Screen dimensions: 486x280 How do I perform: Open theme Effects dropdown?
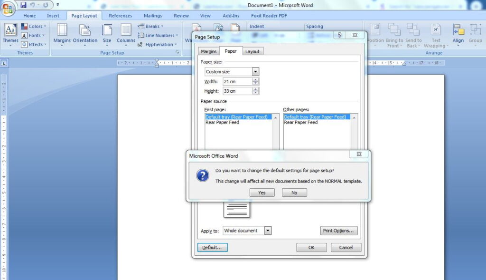point(34,44)
